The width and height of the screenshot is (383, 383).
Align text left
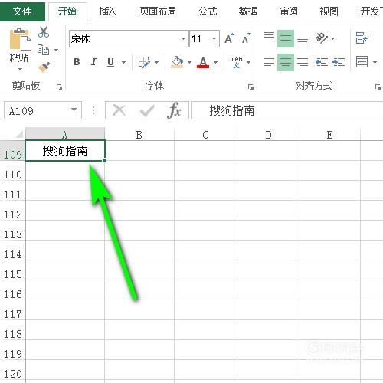tap(269, 62)
